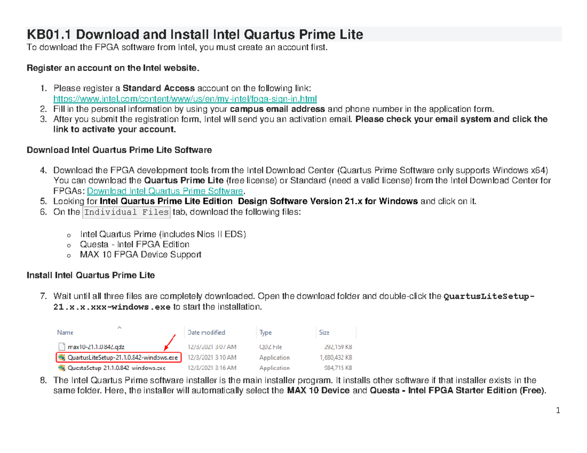Select the QuestaSetup installer application icon
Screen dimensions: 587x453
[61, 368]
